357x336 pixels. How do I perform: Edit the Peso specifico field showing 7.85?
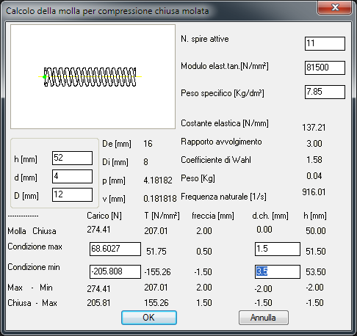[325, 92]
